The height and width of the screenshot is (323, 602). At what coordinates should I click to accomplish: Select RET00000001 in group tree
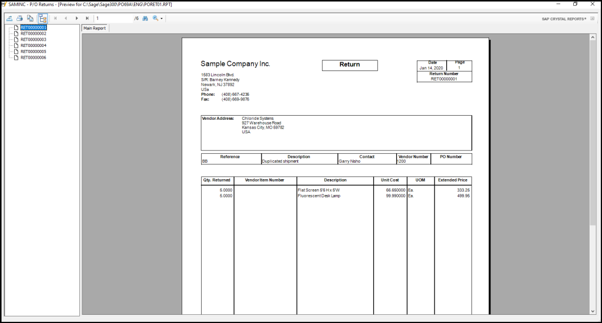click(34, 28)
